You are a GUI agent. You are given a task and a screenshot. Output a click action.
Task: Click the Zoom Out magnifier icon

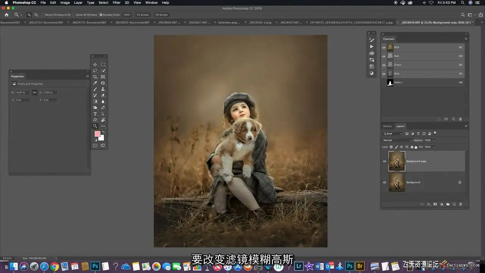(x=36, y=15)
